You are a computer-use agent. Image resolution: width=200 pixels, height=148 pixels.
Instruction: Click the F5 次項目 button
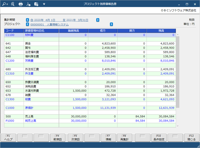click(x=75, y=138)
